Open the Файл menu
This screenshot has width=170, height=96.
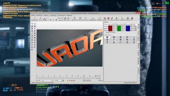33,15
